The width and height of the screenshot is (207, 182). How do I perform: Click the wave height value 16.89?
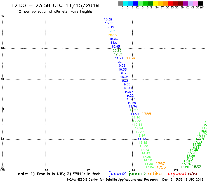(191, 156)
